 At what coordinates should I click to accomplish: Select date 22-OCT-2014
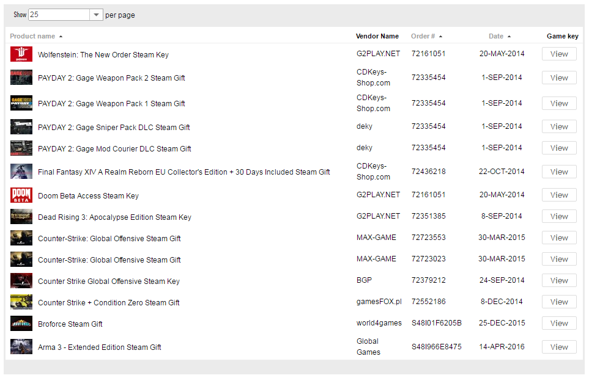tap(502, 172)
